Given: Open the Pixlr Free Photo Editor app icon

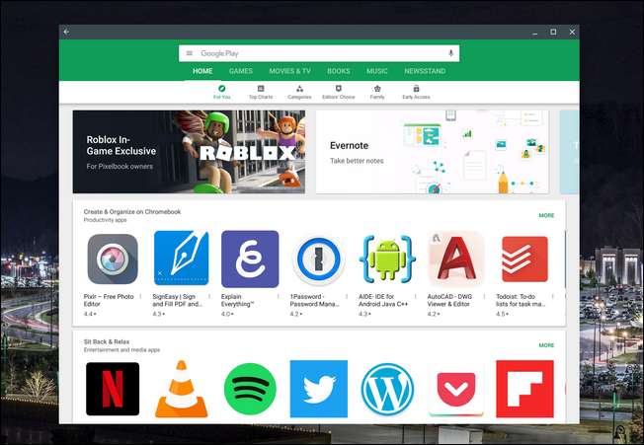Looking at the screenshot, I should click(113, 259).
